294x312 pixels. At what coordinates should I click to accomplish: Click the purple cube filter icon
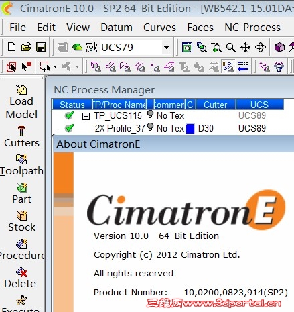(96, 66)
